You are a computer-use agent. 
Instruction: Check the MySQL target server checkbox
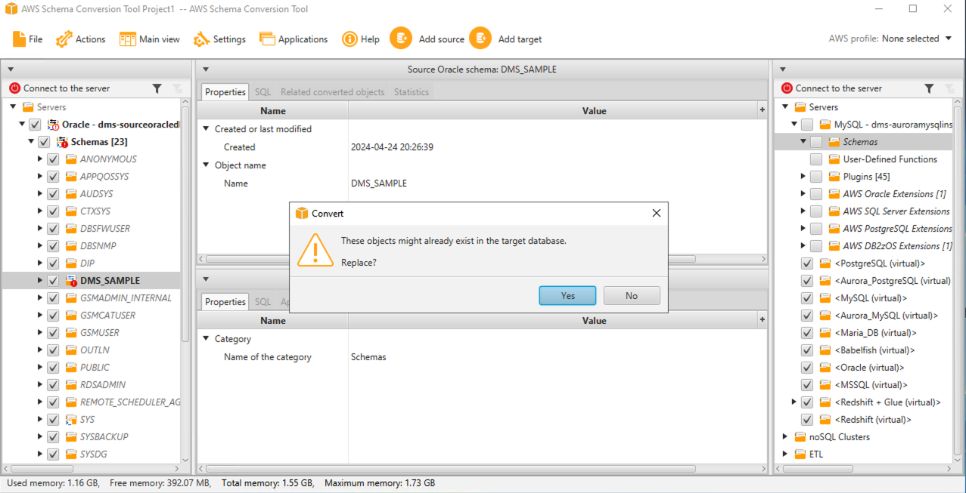807,125
